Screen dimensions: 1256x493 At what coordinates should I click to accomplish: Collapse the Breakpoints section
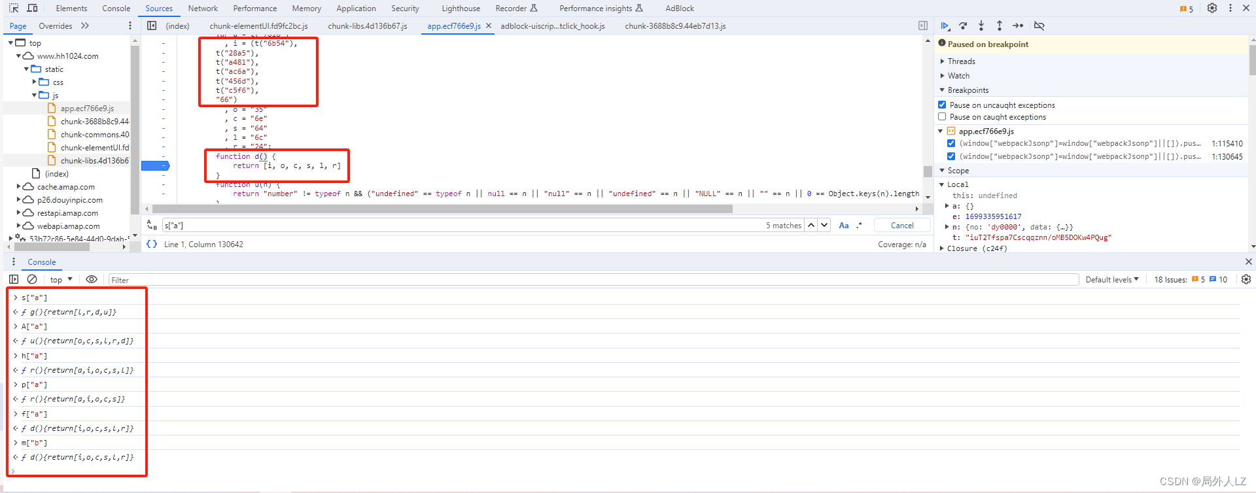943,90
